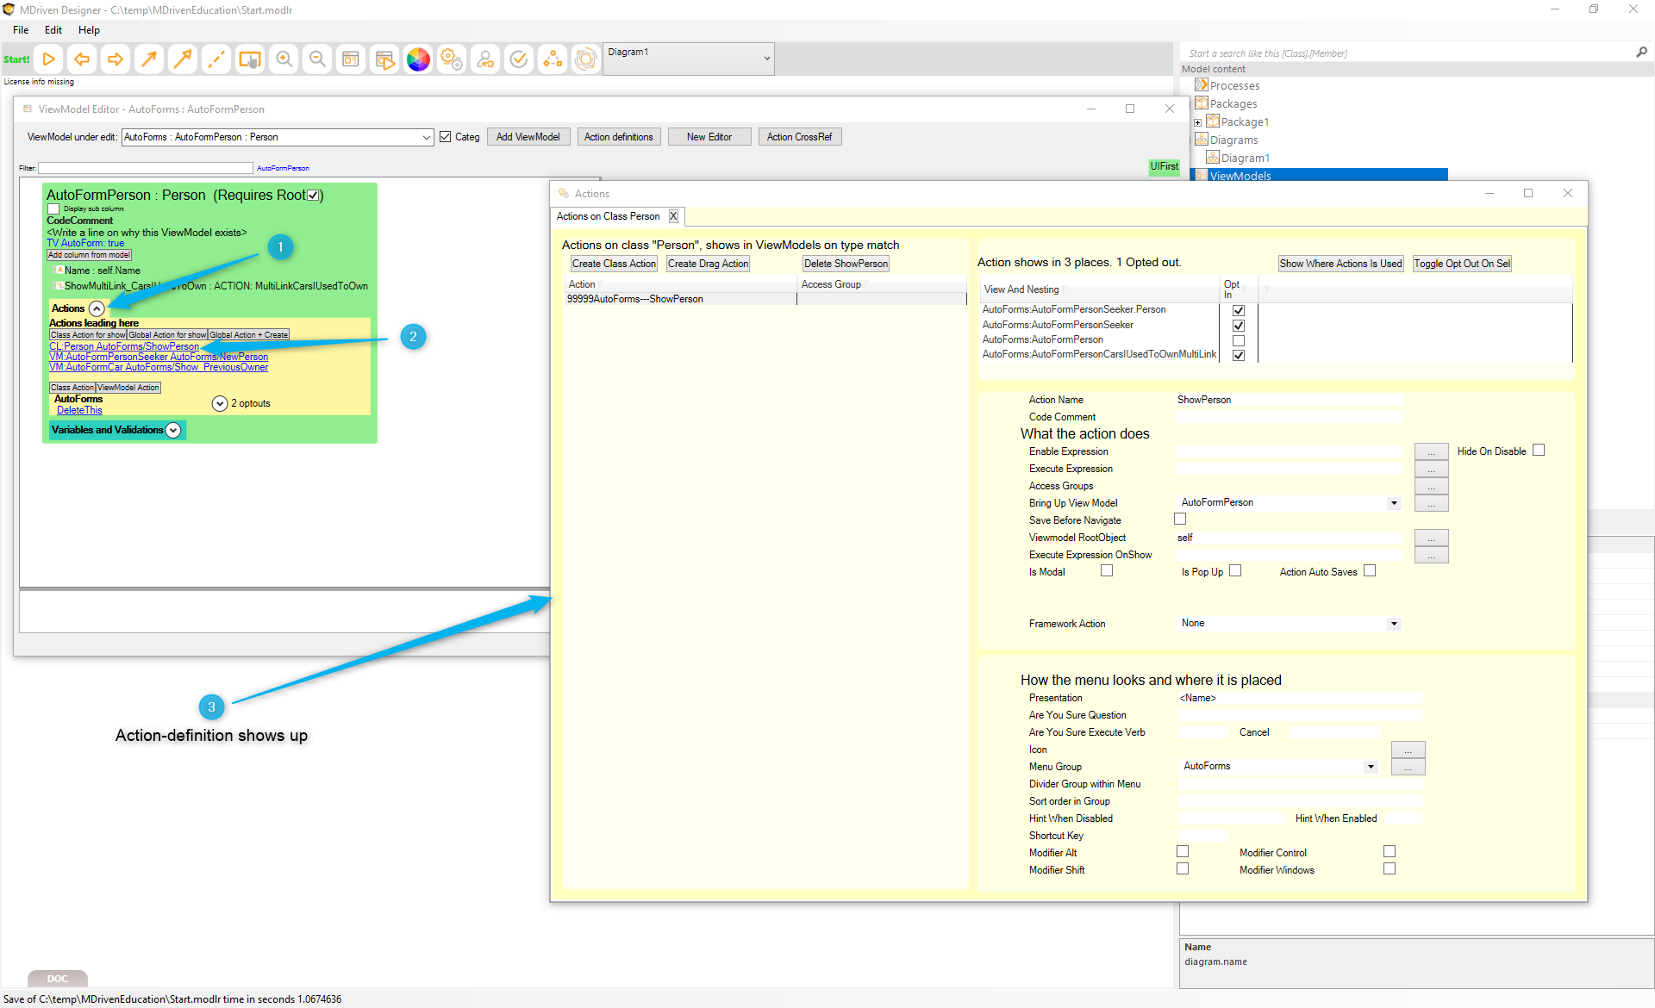The width and height of the screenshot is (1655, 1008).
Task: Open the color wheel theme picker
Action: pyautogui.click(x=418, y=59)
